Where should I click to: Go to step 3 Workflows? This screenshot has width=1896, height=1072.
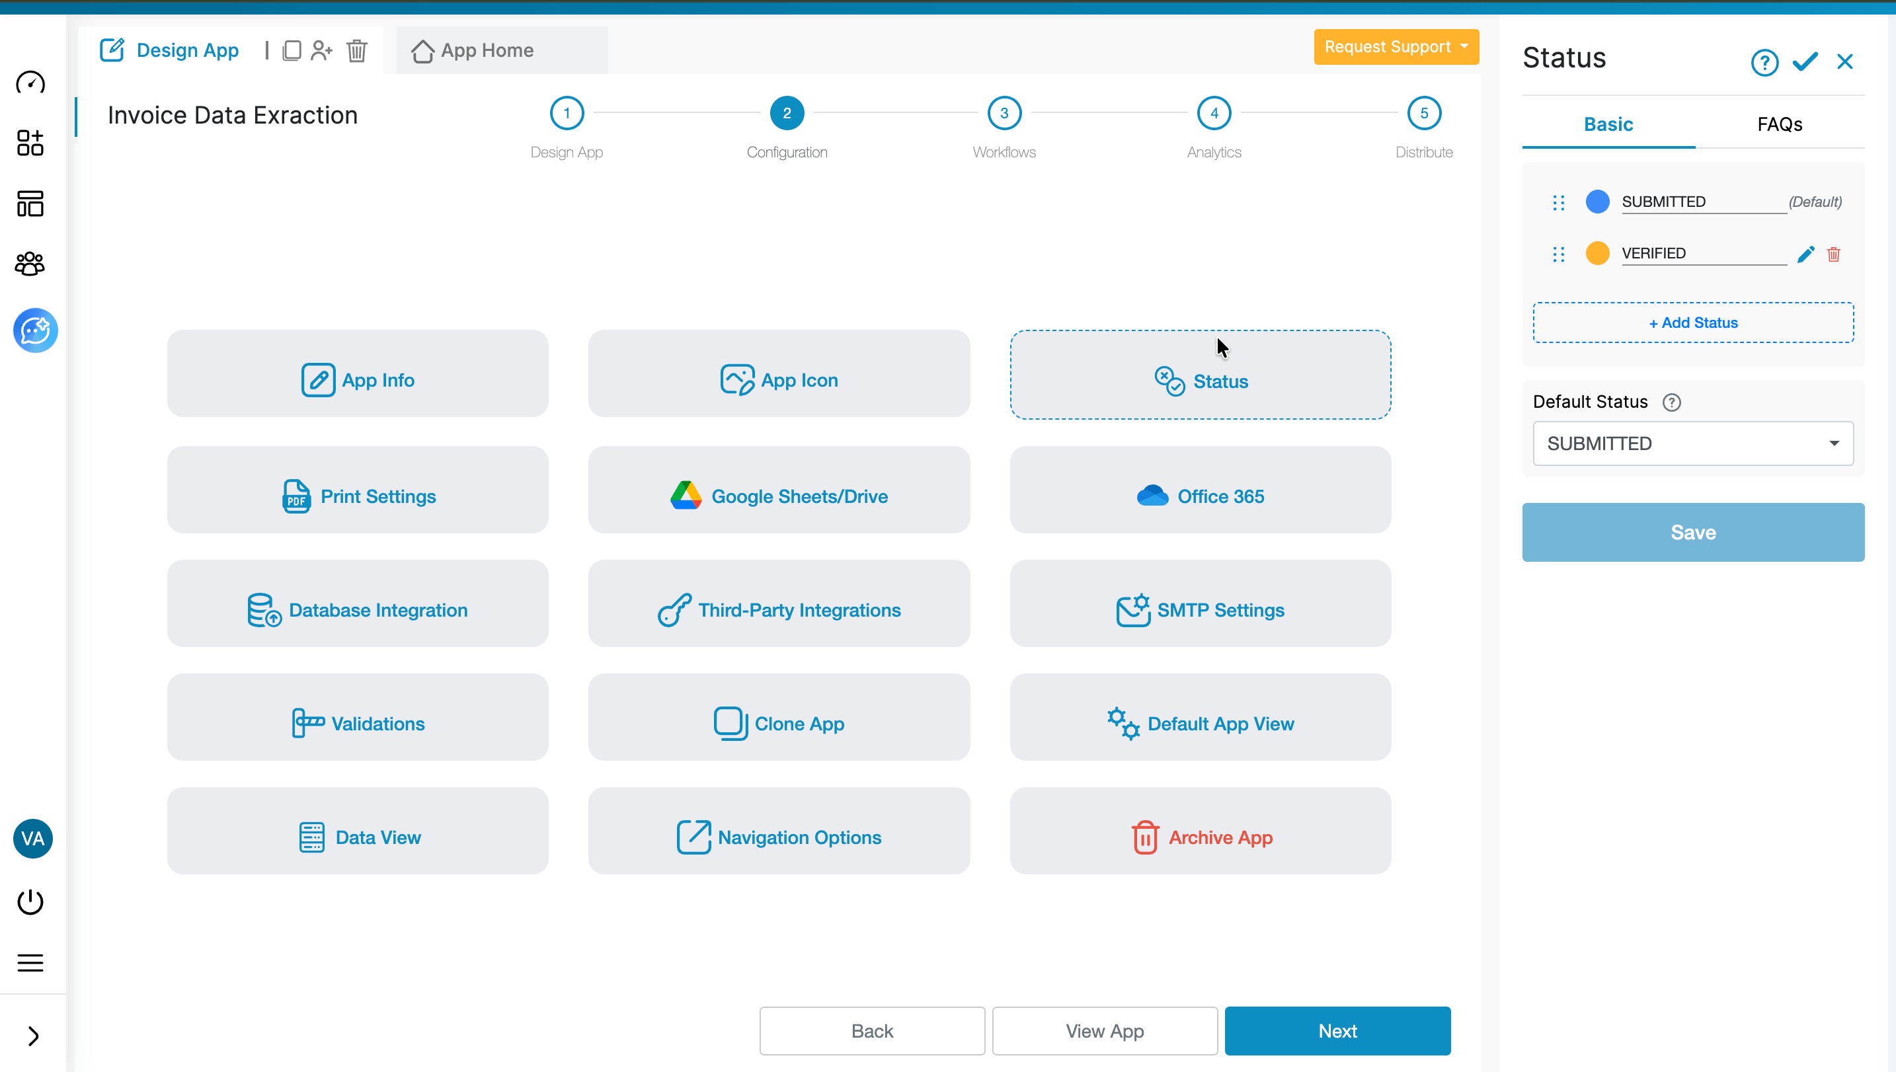(1004, 114)
